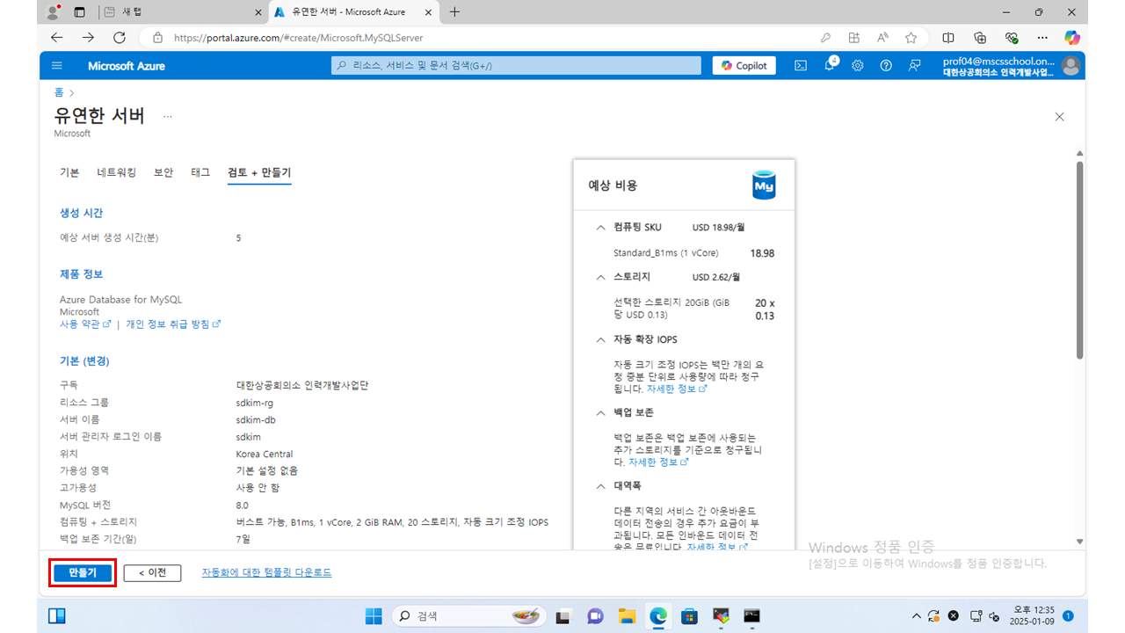
Task: Click the 홈 breadcrumb link
Action: (x=59, y=92)
